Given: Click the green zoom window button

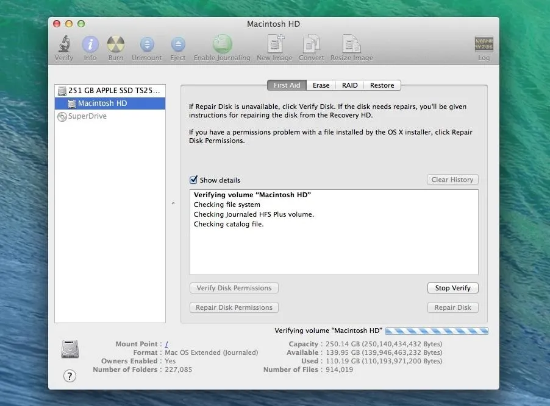Looking at the screenshot, I should 81,24.
